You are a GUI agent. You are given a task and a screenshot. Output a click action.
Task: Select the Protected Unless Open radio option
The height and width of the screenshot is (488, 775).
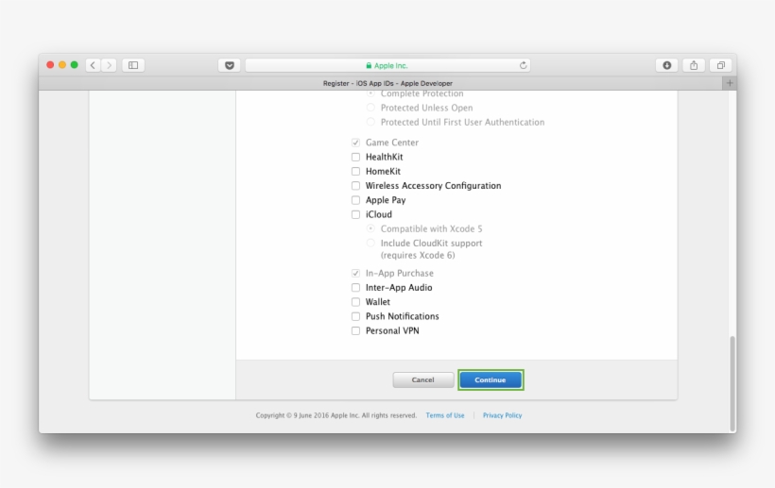[x=370, y=108]
